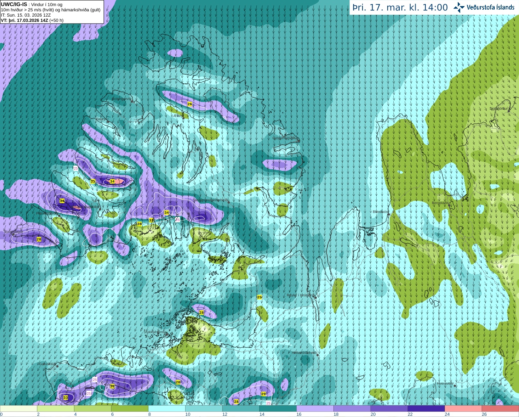Pick the 6–8 m/s olive green legend swatch

130,408
